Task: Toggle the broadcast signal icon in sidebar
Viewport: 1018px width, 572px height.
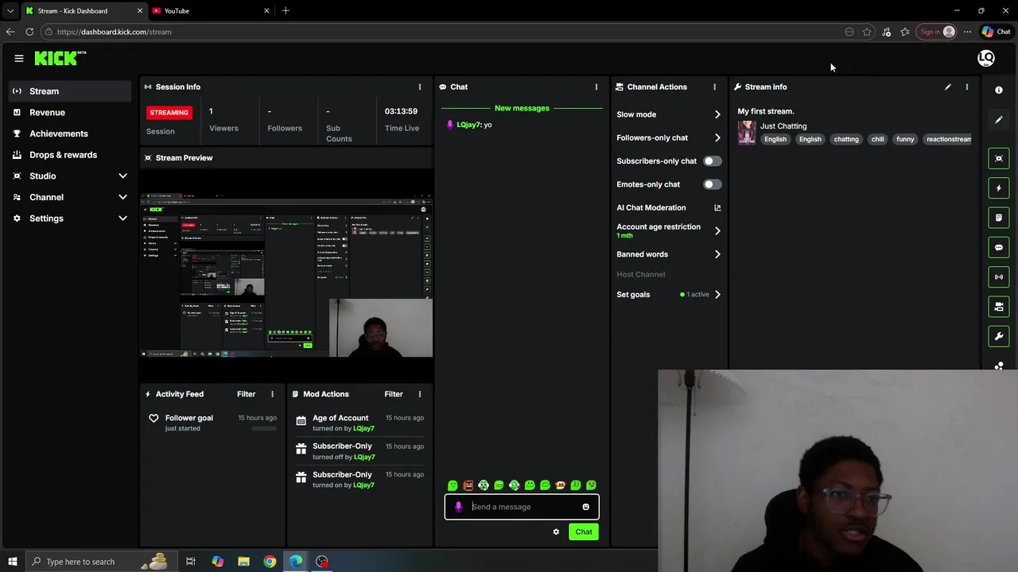Action: coord(999,276)
